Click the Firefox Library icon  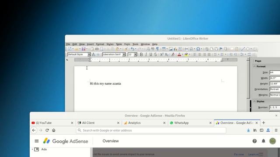(x=255, y=130)
